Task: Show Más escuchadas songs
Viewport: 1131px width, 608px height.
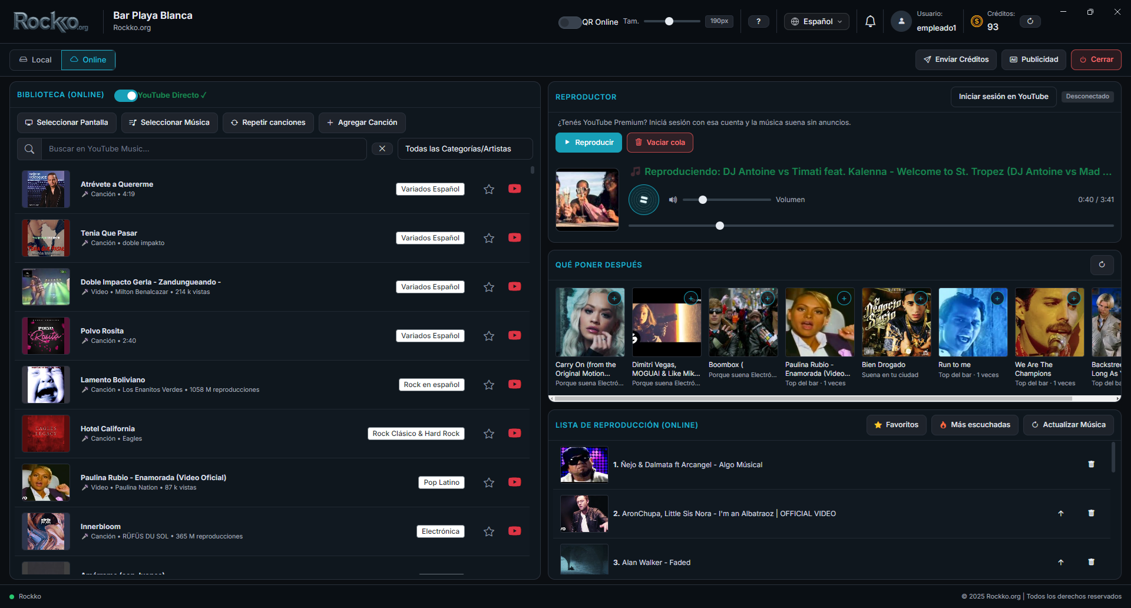Action: 974,425
